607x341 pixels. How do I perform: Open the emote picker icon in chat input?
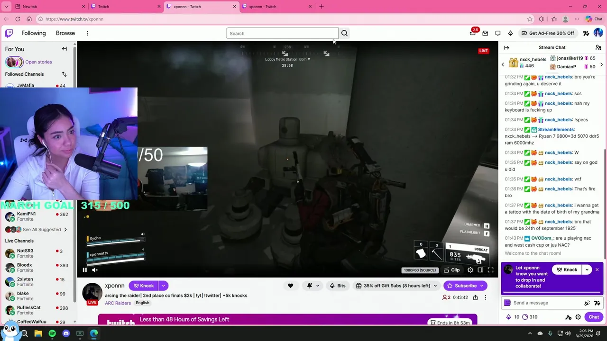click(x=587, y=303)
